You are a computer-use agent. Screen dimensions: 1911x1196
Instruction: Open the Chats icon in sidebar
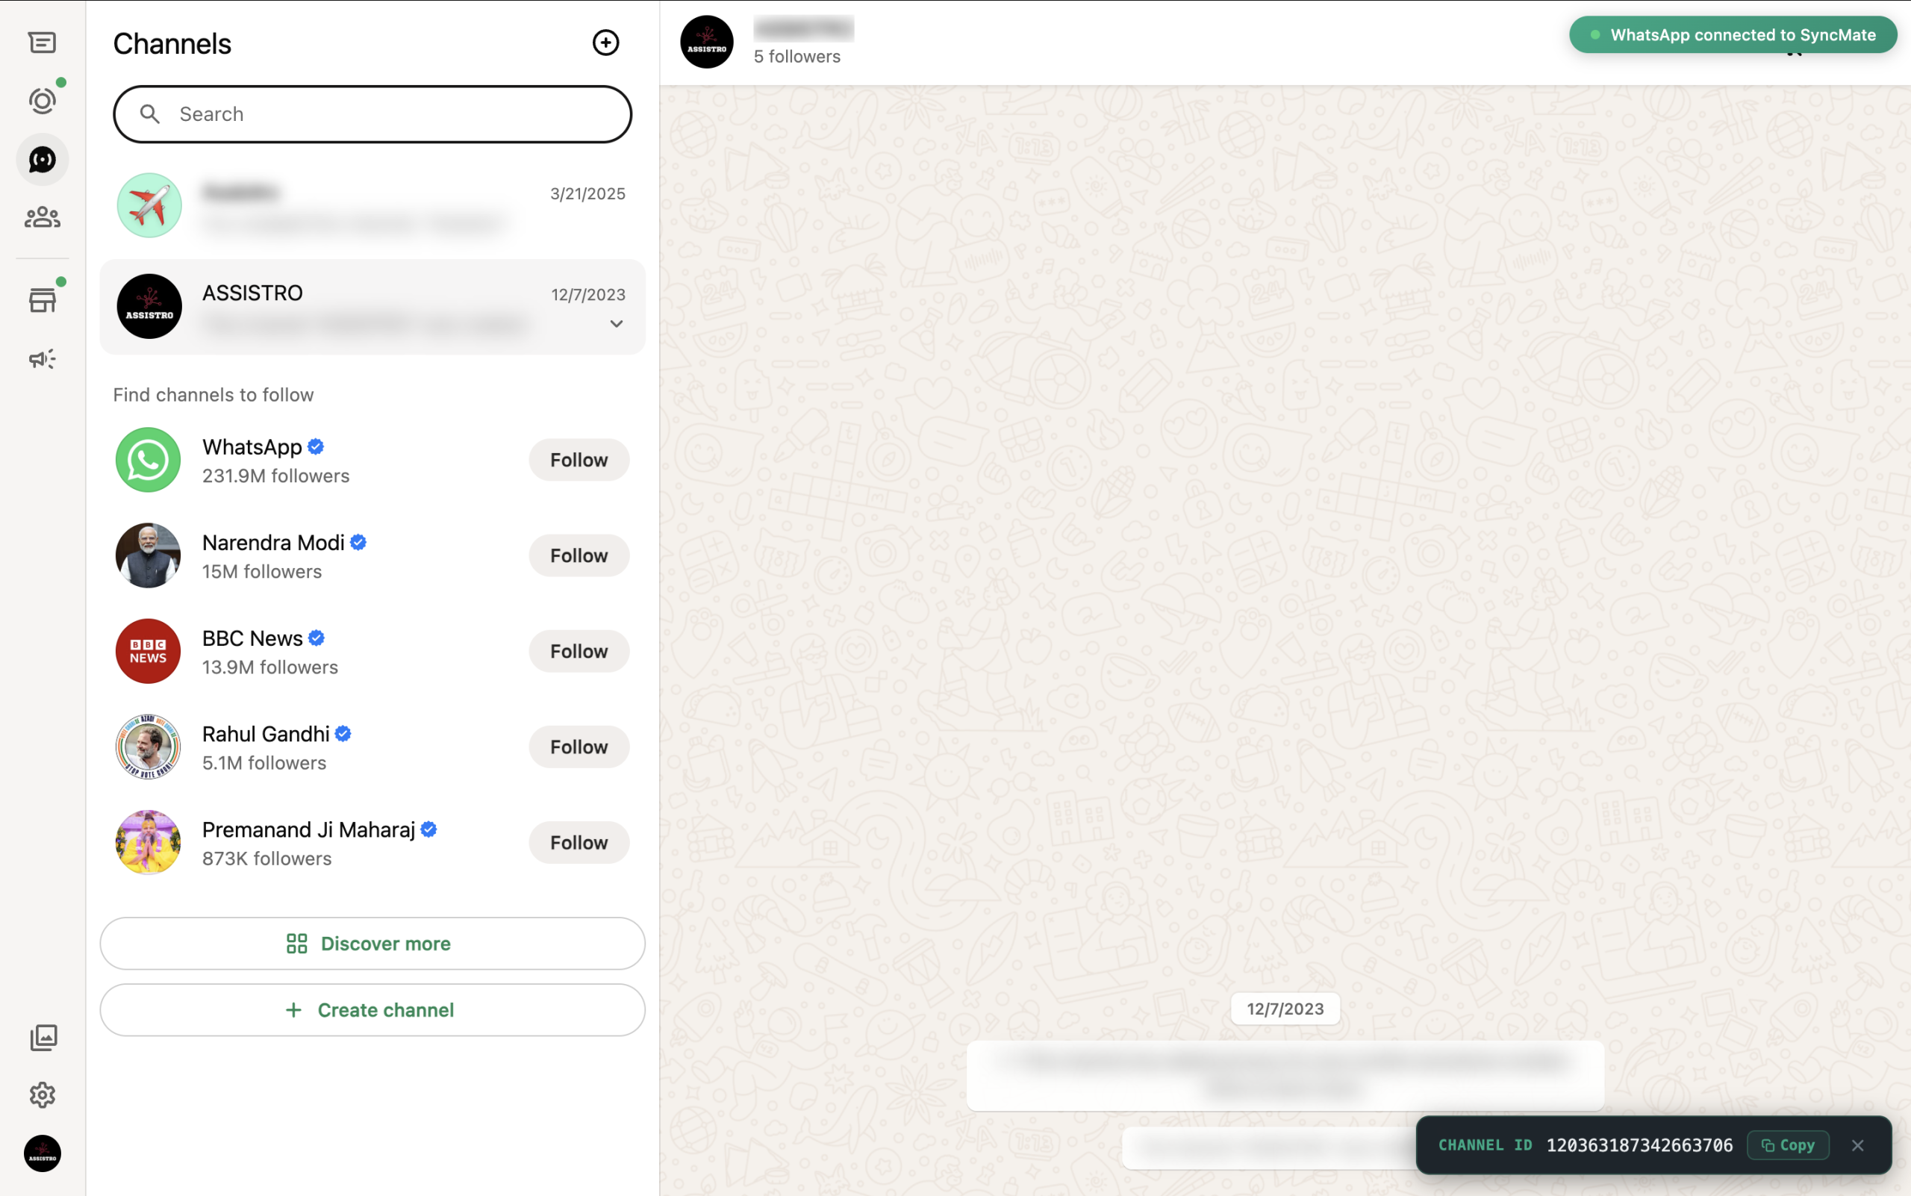(x=42, y=43)
